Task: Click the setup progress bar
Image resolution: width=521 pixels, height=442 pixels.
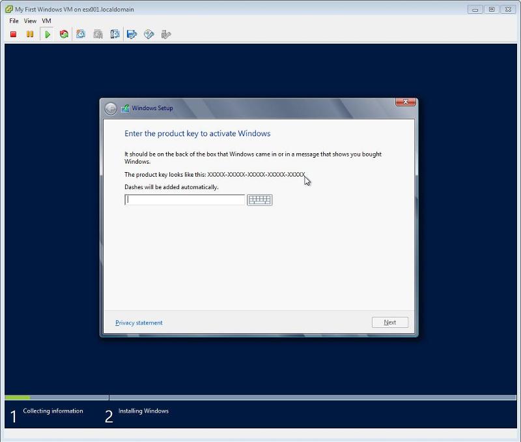Action: (x=260, y=398)
